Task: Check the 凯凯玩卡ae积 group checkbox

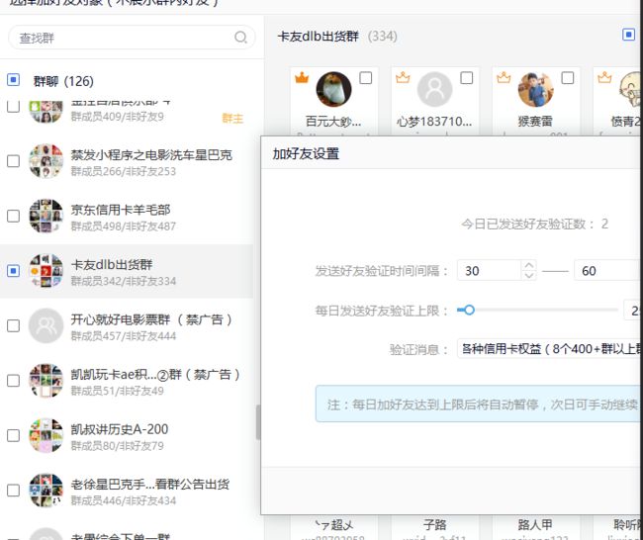Action: [x=13, y=381]
